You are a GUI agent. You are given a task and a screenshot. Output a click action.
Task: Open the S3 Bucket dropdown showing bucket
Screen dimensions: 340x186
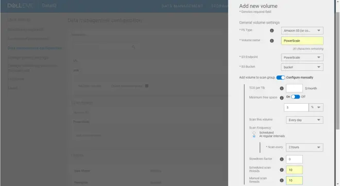pyautogui.click(x=302, y=67)
